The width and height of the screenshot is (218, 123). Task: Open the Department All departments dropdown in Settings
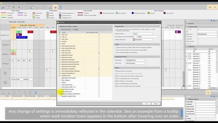[x=135, y=60]
